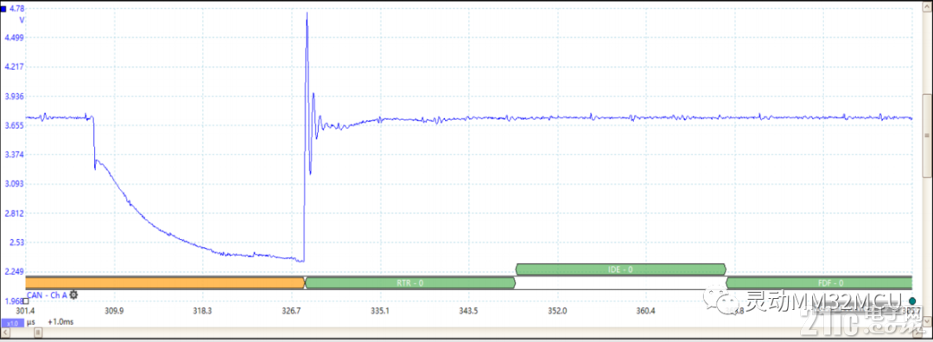Open the CAN - Ch A settings gear
This screenshot has width=933, height=342.
(73, 295)
